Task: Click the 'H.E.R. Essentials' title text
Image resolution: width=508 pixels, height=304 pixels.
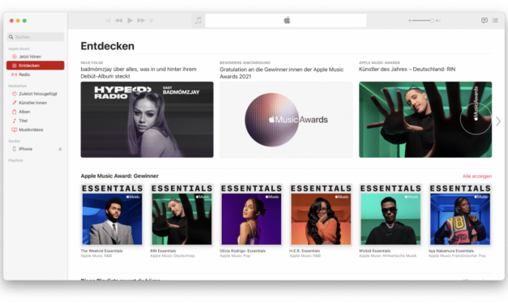Action: tap(305, 251)
